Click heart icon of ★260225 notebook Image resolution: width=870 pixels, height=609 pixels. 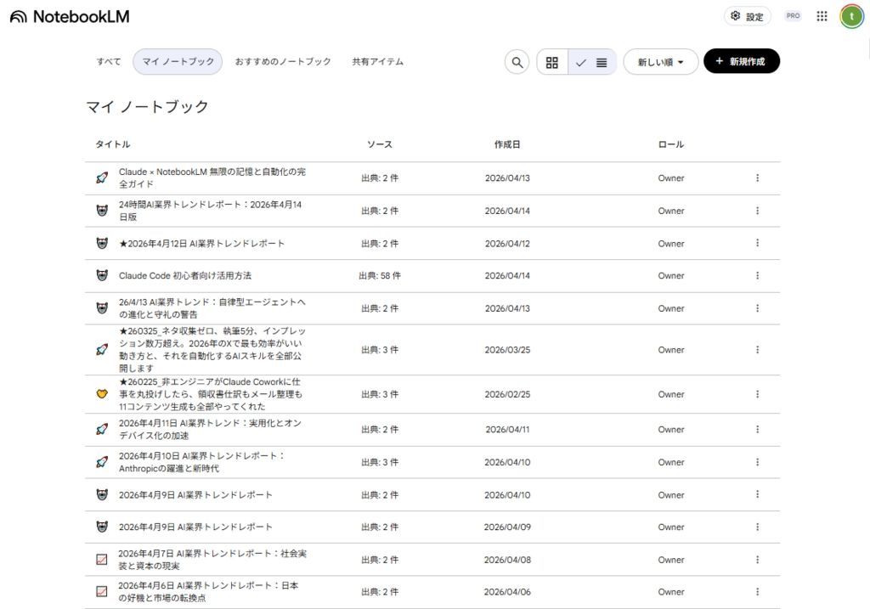coord(102,394)
